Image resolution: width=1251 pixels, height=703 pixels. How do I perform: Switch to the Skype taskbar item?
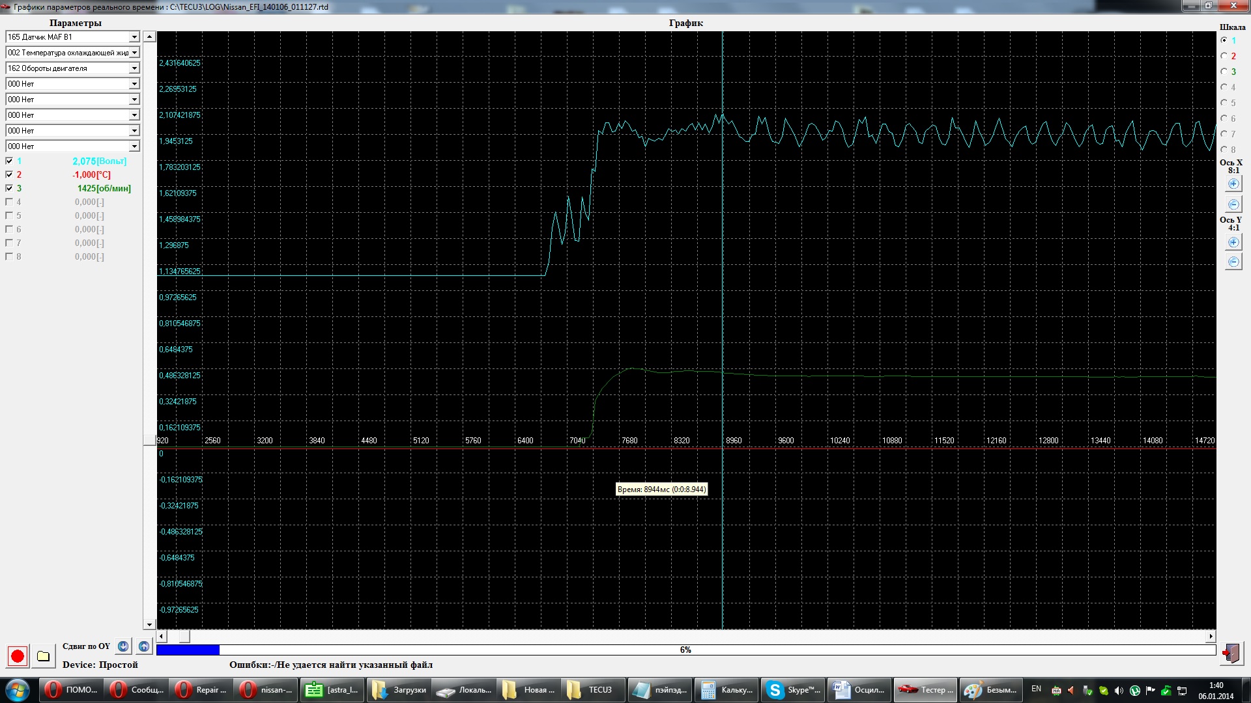click(793, 690)
